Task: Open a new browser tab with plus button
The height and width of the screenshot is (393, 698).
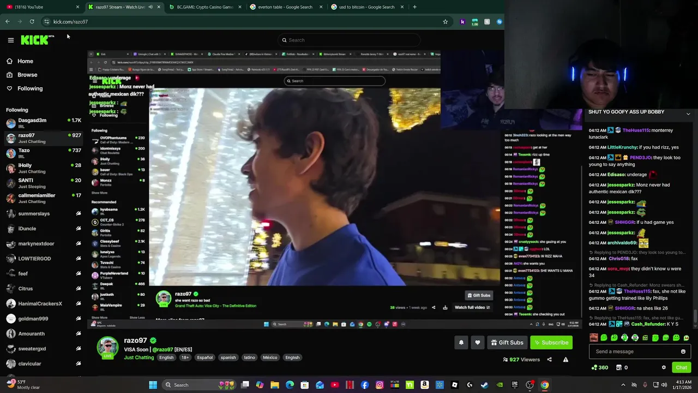Action: pos(414,7)
